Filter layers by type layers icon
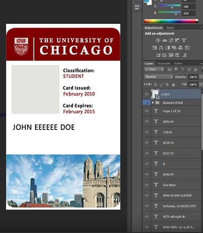 tap(182, 70)
